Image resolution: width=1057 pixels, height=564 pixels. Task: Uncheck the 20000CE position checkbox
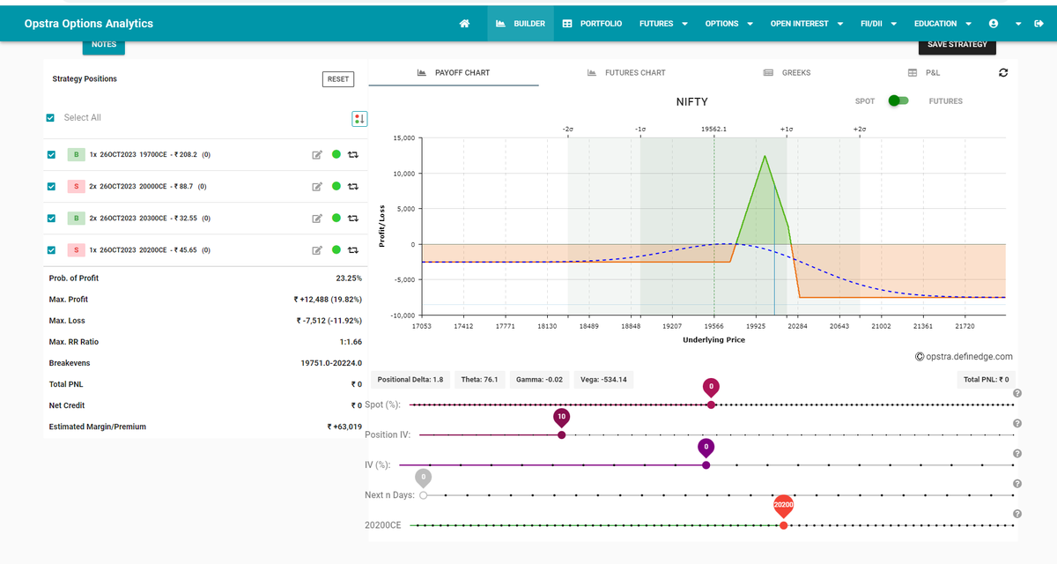point(51,187)
